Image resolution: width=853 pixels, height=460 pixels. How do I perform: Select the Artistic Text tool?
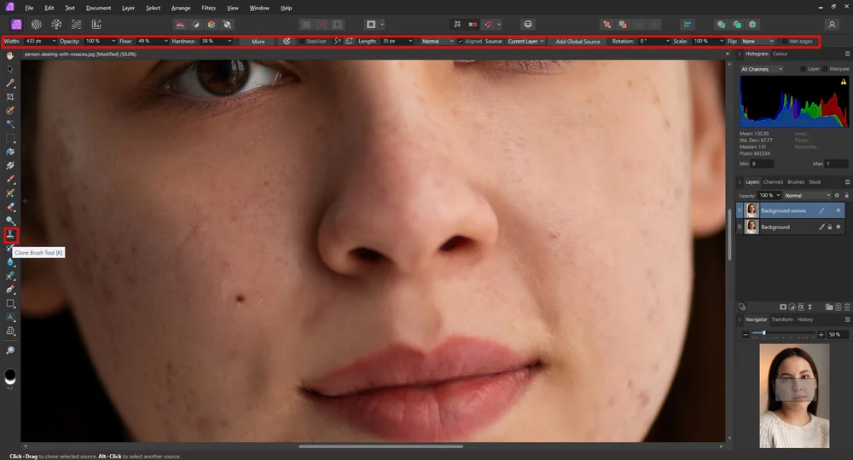(x=10, y=317)
